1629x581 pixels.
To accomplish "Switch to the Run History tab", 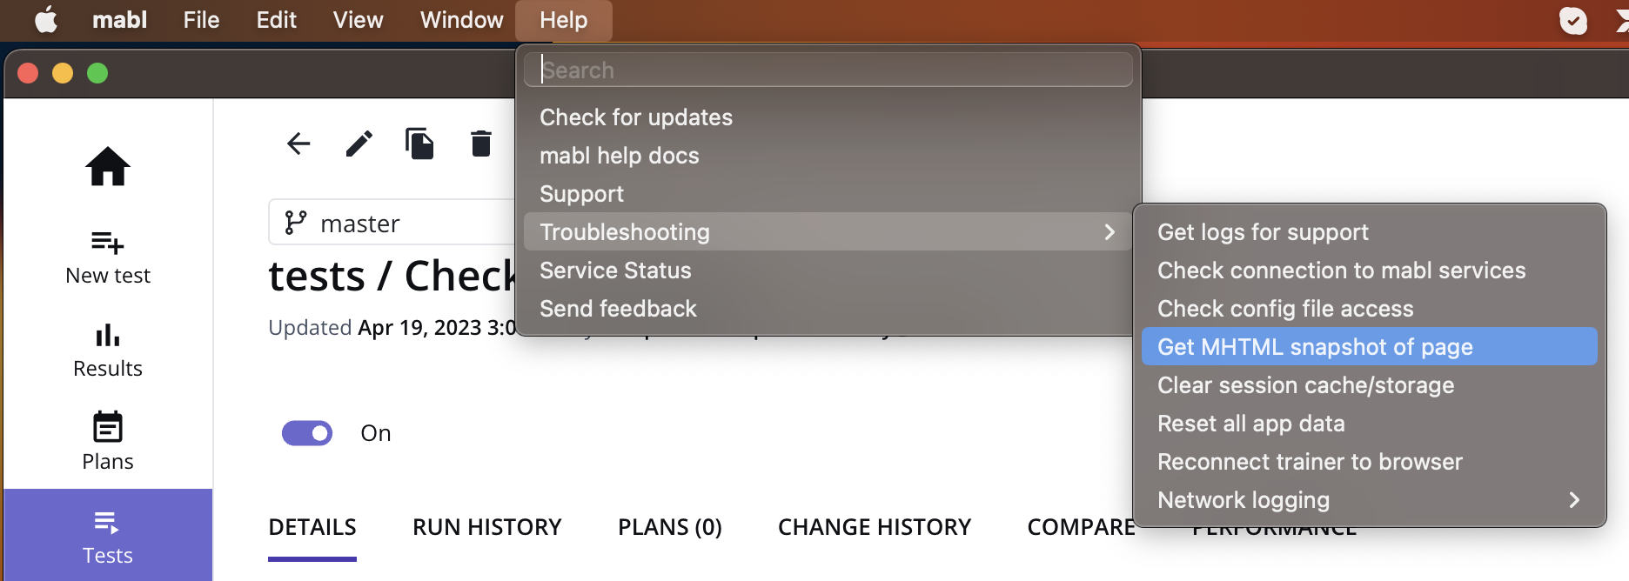I will [x=487, y=527].
